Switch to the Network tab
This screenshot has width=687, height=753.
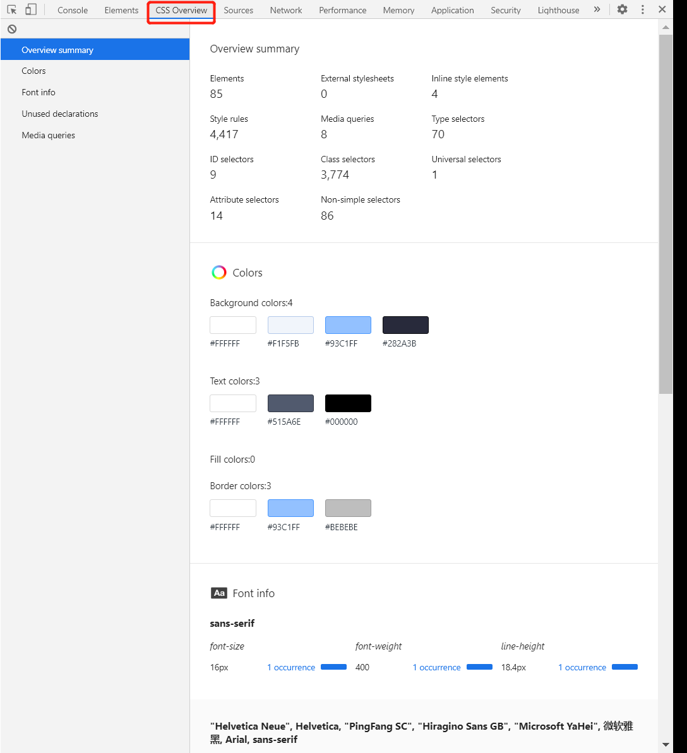285,9
